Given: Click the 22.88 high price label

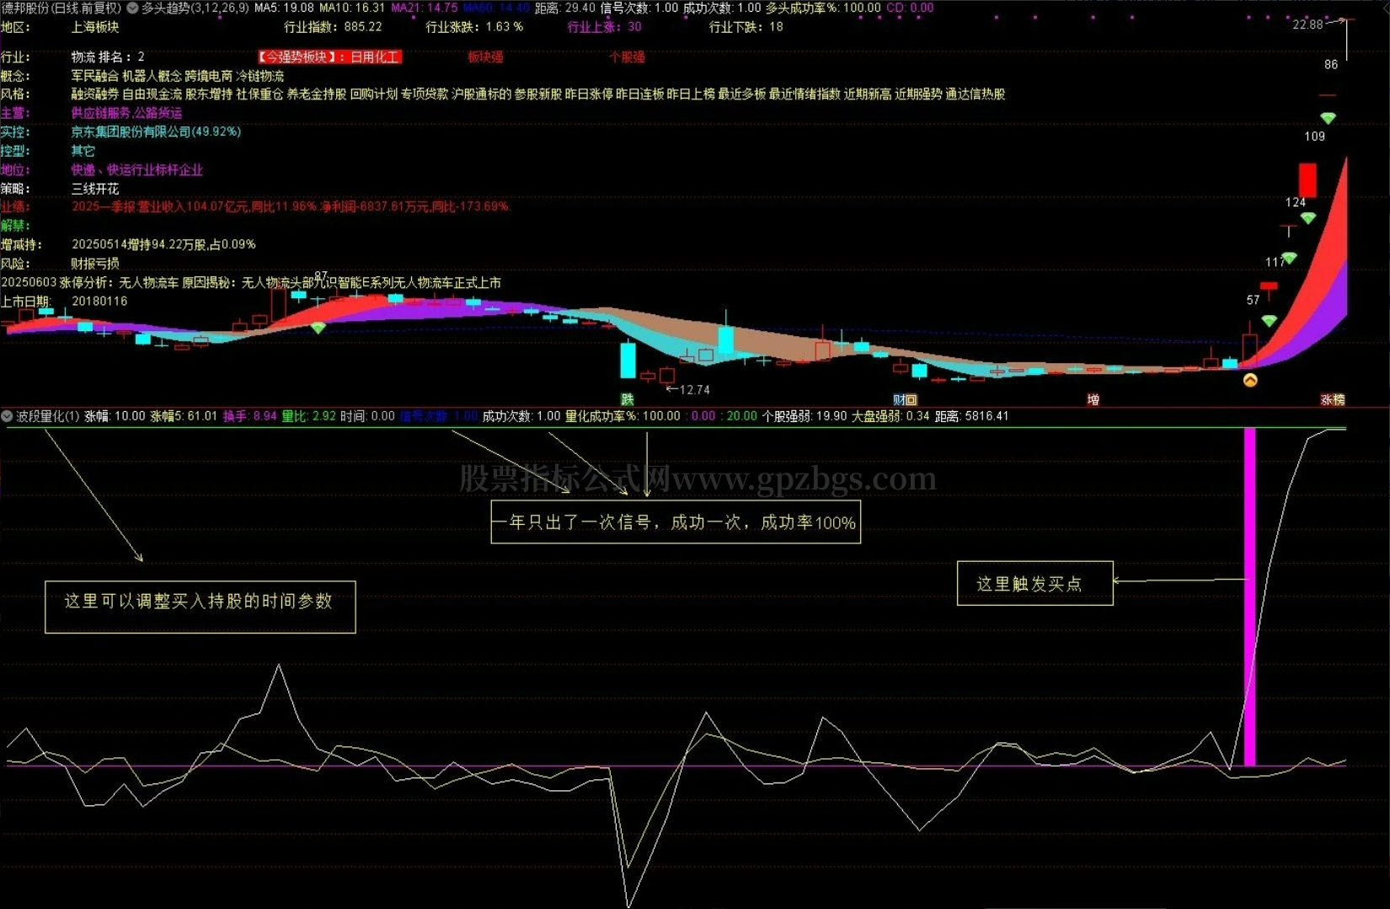Looking at the screenshot, I should tap(1307, 24).
